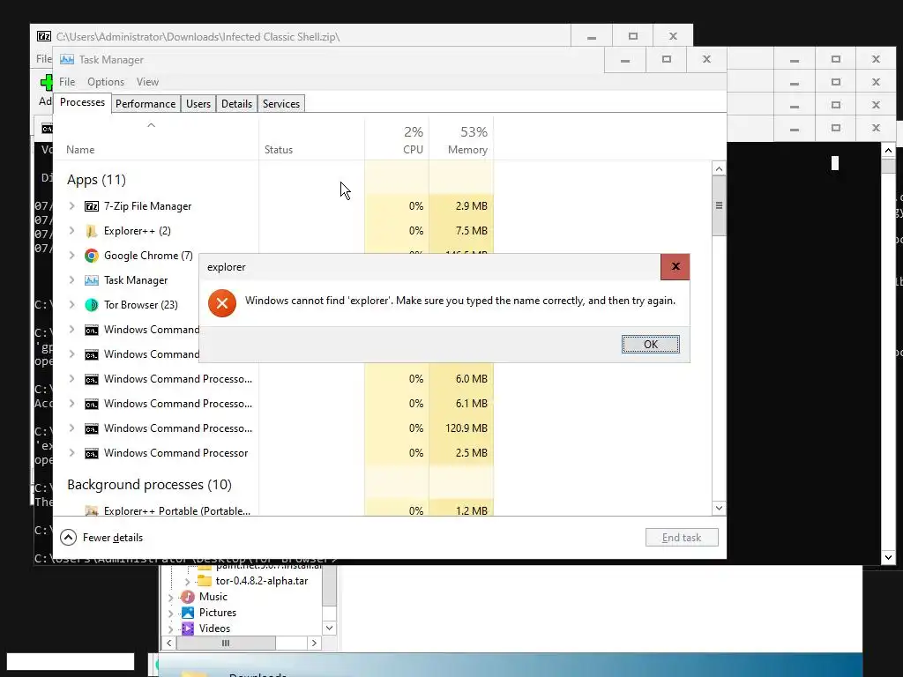Select the Processes tab
This screenshot has width=903, height=677.
tap(82, 102)
